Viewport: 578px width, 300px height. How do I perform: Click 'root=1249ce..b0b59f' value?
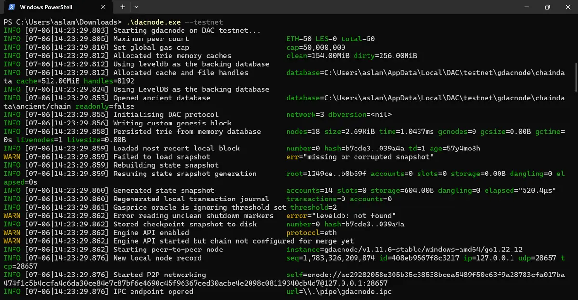(x=326, y=174)
